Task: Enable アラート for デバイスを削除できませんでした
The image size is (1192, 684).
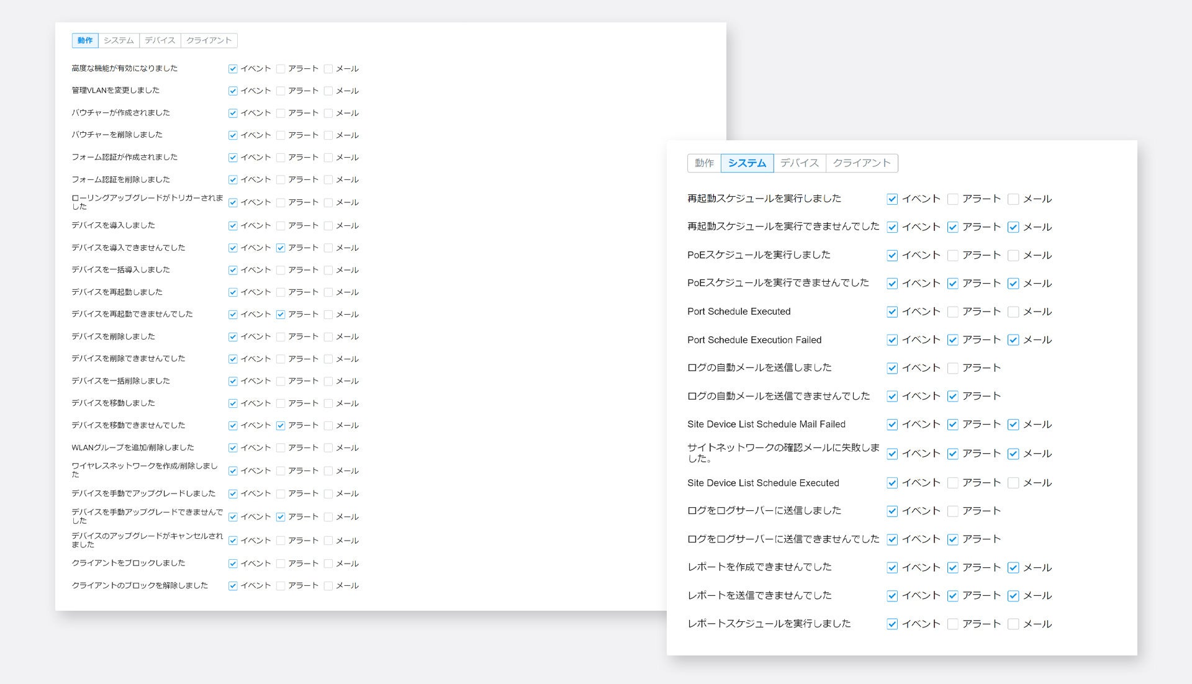Action: click(x=281, y=359)
